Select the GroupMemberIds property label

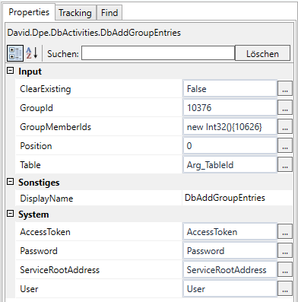55,127
